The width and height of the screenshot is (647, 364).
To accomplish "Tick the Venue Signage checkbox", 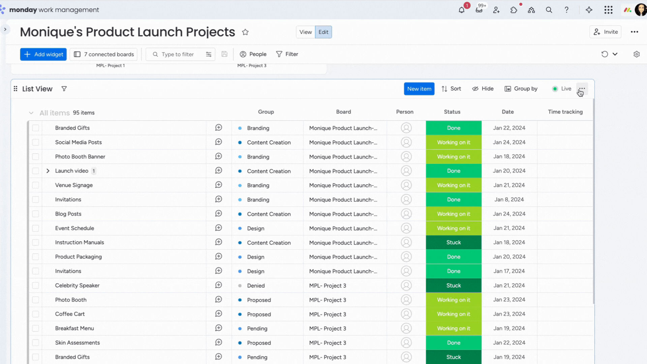I will pyautogui.click(x=35, y=185).
